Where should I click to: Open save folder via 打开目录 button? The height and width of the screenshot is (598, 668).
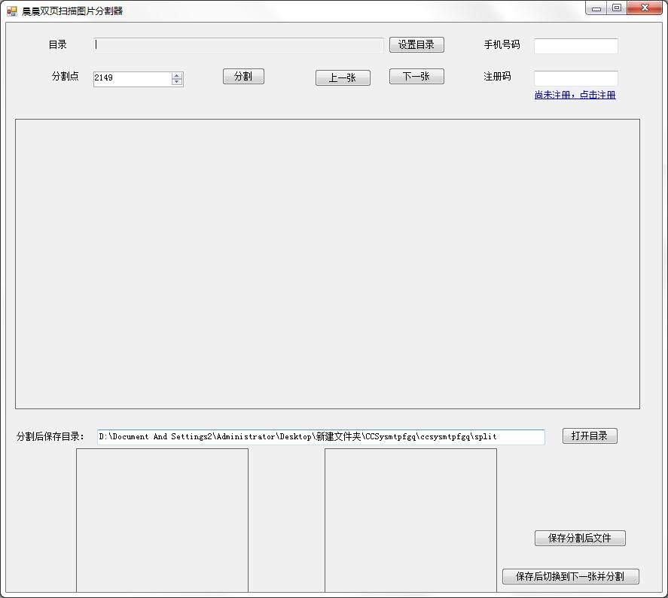tap(590, 436)
